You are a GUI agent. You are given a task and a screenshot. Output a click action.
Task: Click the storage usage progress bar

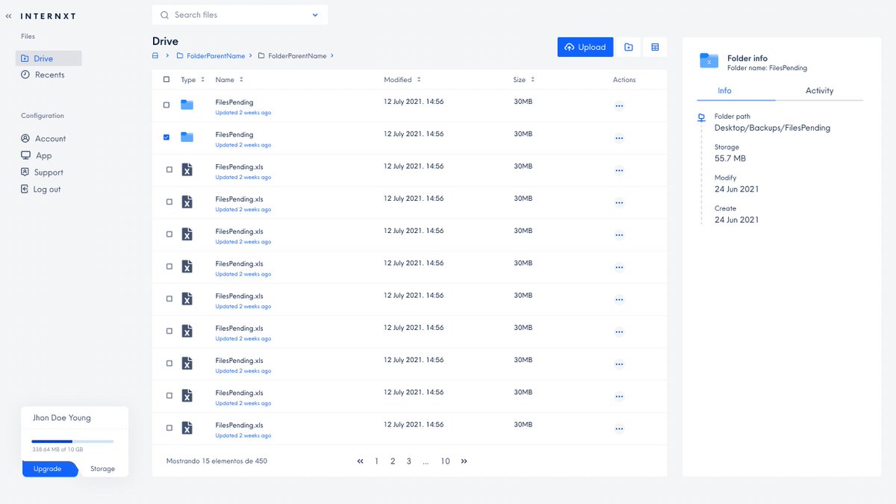pyautogui.click(x=72, y=441)
